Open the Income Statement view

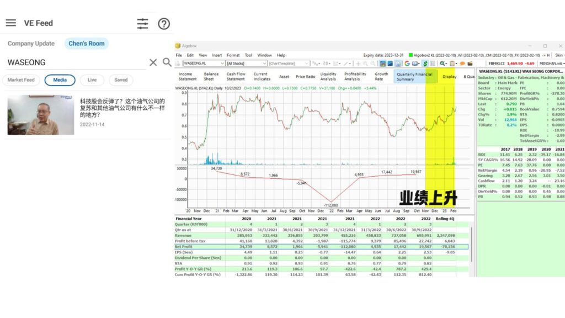(x=188, y=76)
